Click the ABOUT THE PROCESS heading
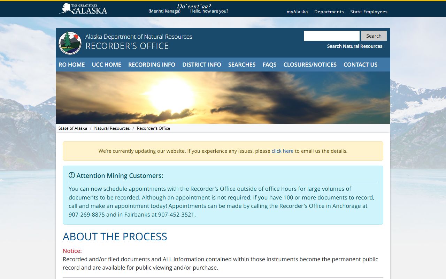 tap(115, 236)
